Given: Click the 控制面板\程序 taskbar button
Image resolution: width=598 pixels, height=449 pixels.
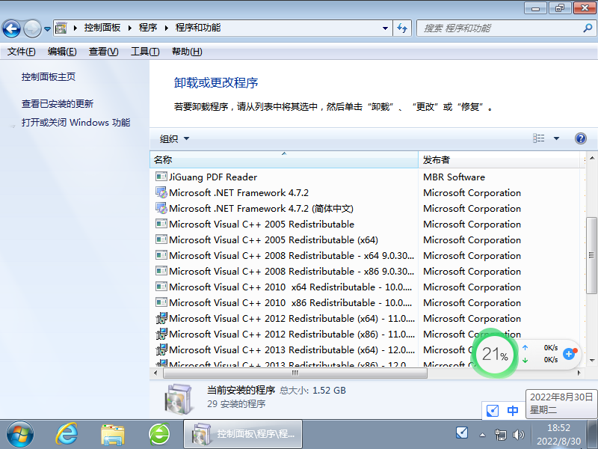Looking at the screenshot, I should pyautogui.click(x=243, y=434).
